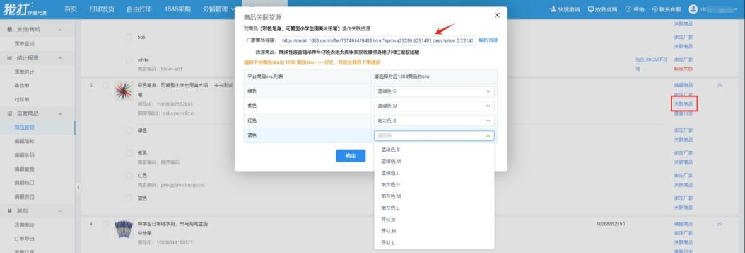Open 帮助 via the question mark icon

[x=628, y=9]
